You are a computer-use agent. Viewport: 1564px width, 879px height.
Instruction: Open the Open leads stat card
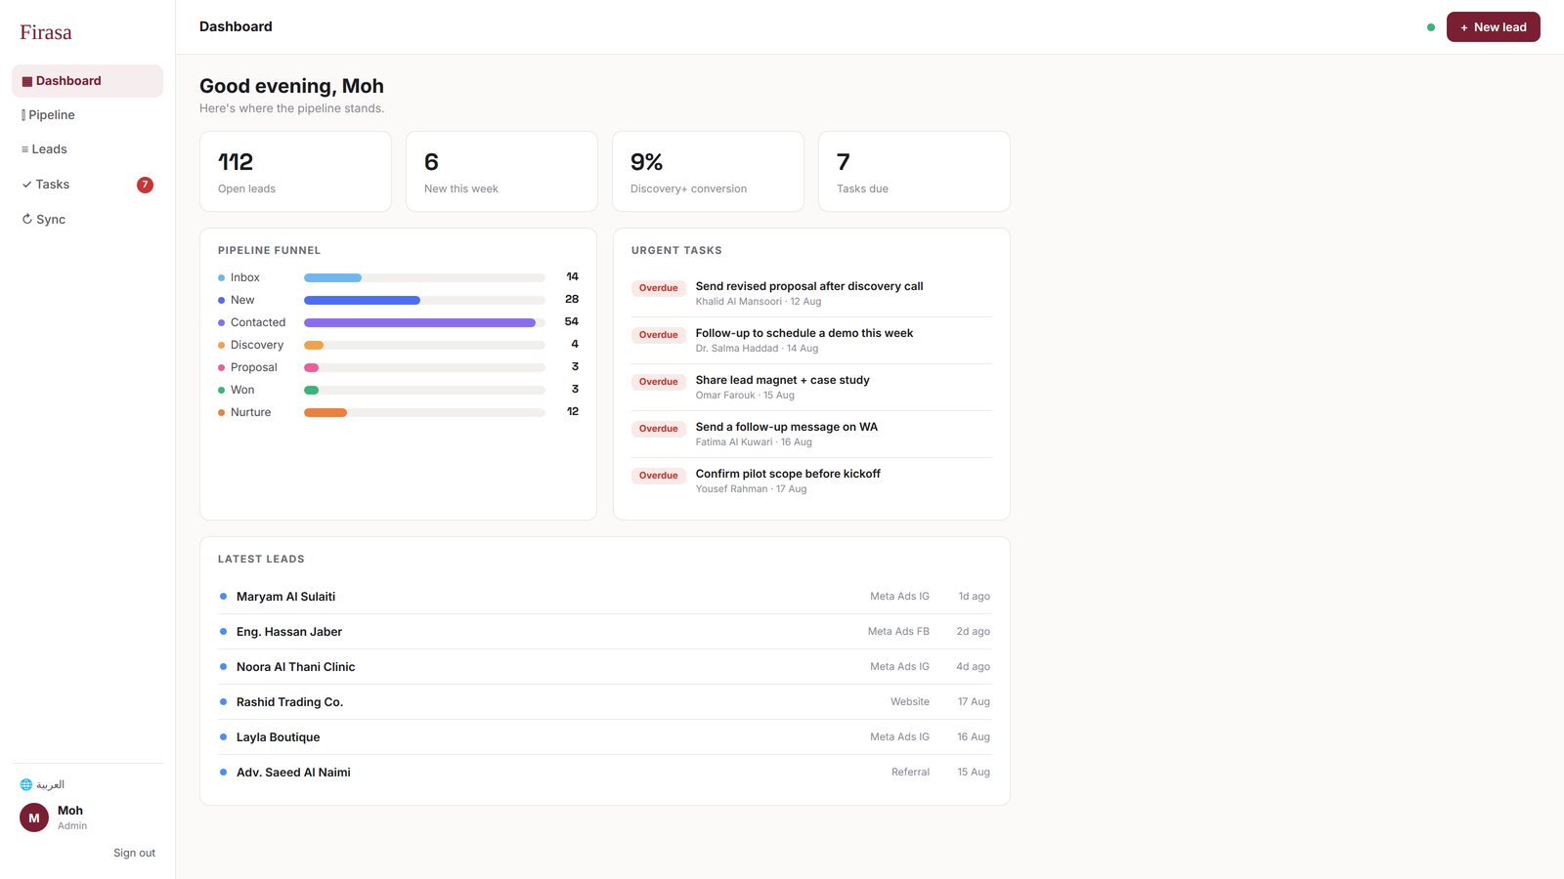(x=295, y=172)
